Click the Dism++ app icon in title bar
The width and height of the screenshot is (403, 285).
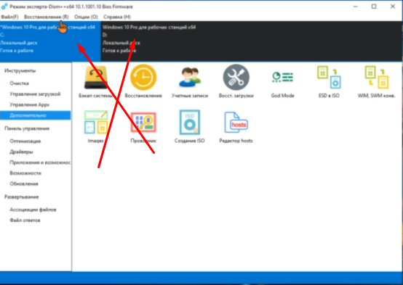(x=4, y=7)
